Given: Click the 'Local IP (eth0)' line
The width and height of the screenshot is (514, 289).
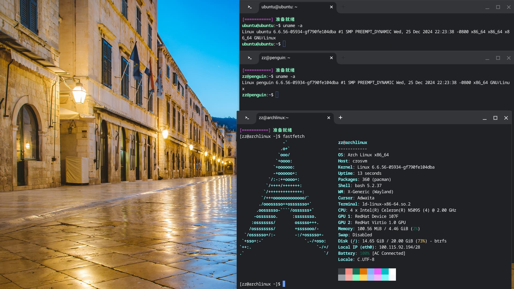Looking at the screenshot, I should click(379, 247).
